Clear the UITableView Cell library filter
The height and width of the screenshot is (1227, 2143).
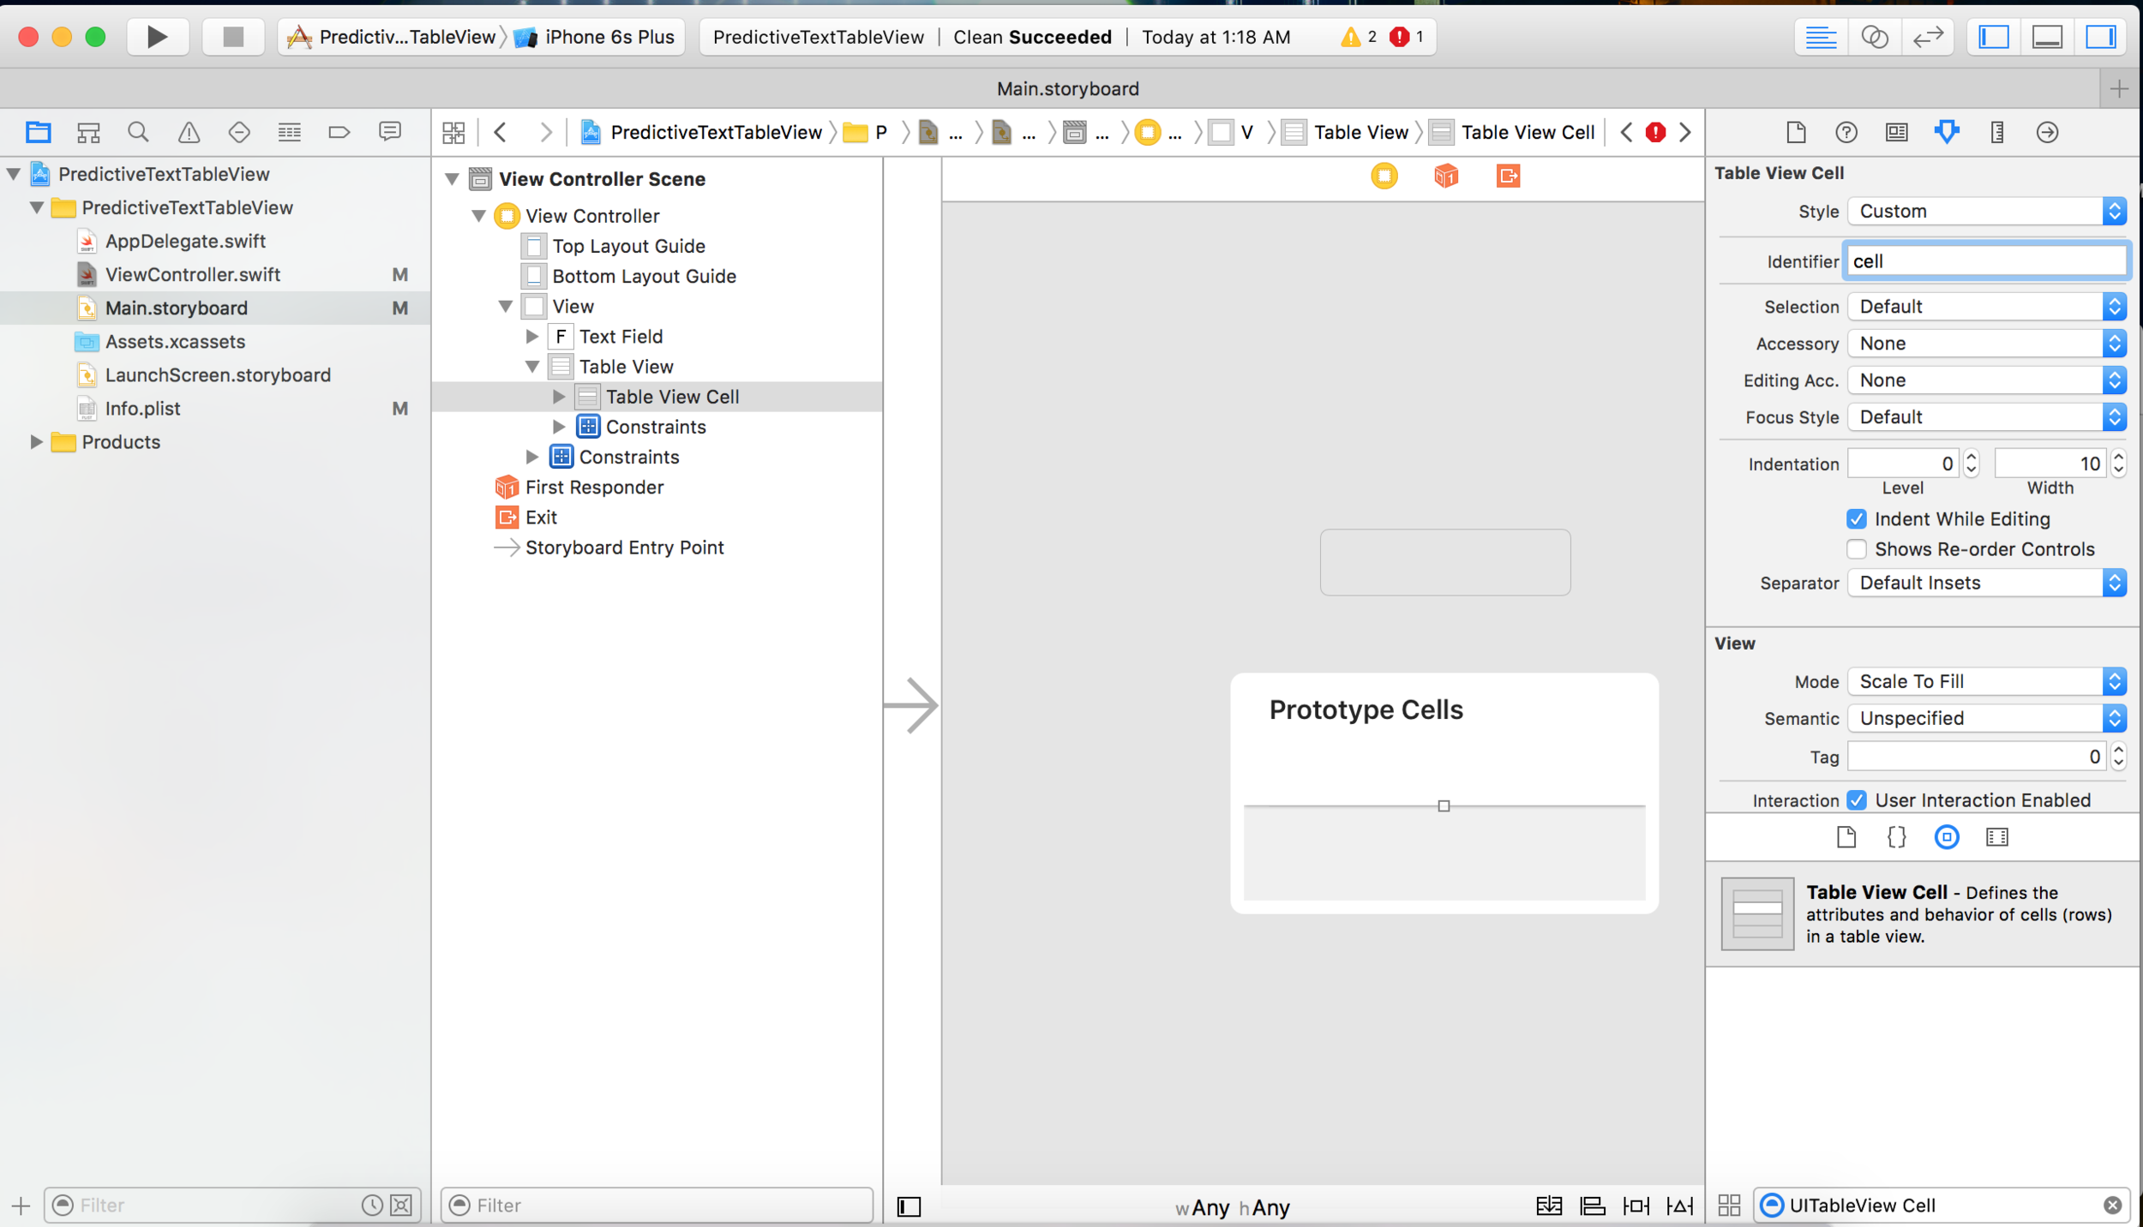click(x=2112, y=1206)
